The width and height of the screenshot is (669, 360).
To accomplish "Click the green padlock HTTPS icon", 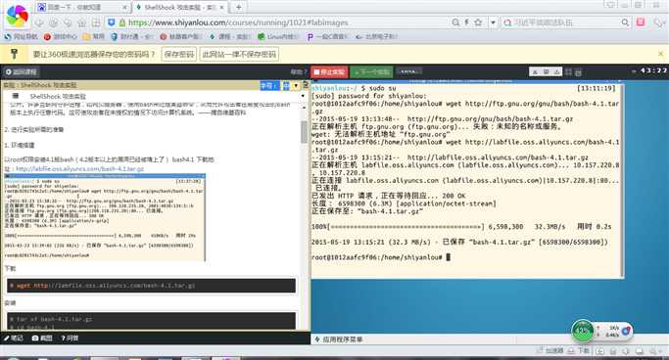I will 122,22.
